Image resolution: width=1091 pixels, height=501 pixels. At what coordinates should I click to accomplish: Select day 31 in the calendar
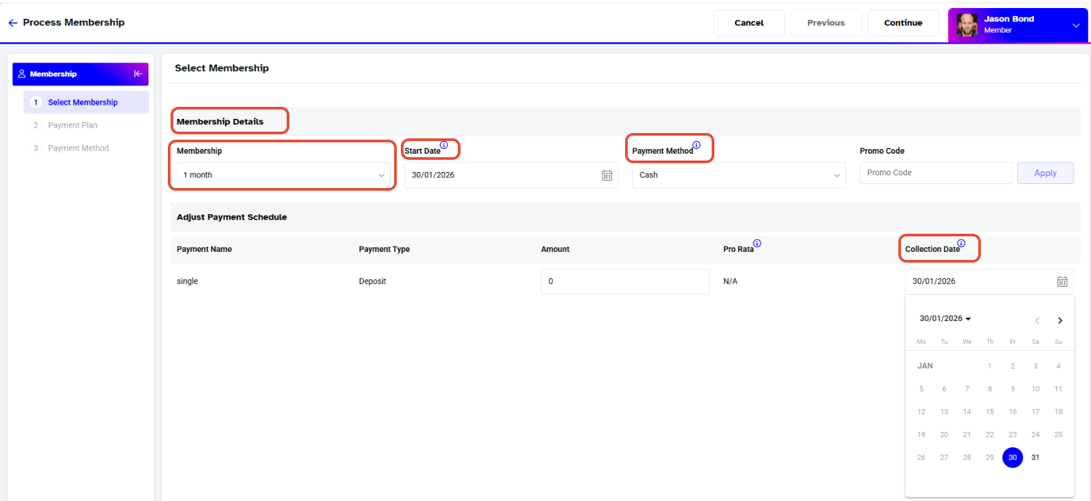point(1035,457)
